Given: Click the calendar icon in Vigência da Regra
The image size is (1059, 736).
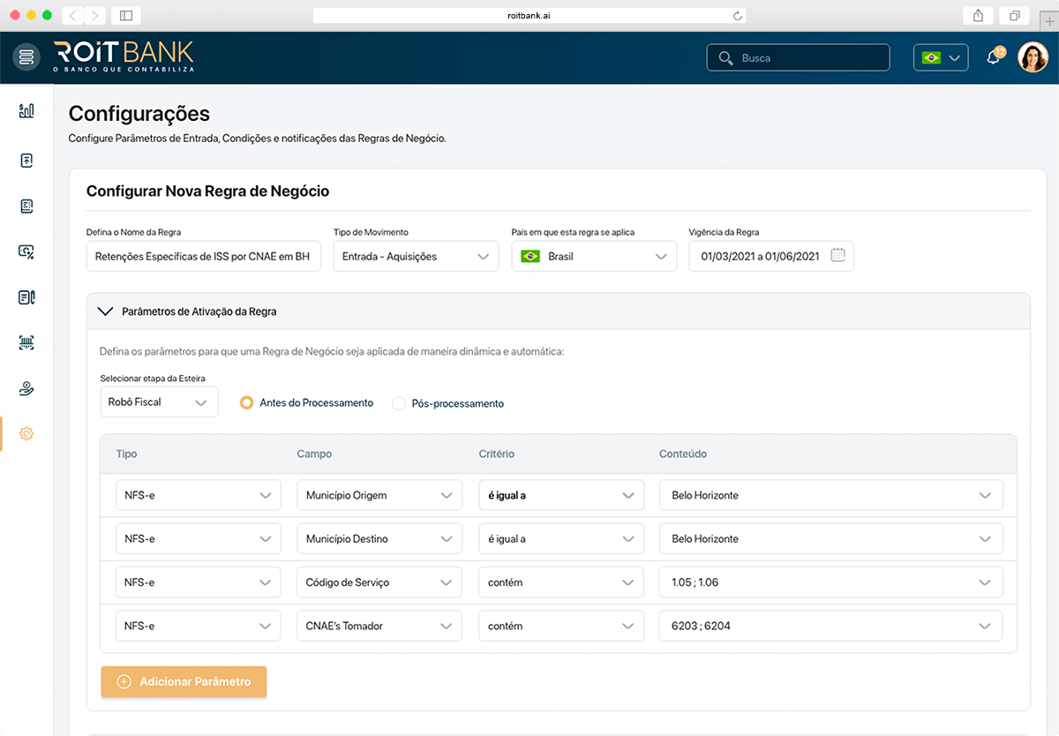Looking at the screenshot, I should click(837, 256).
